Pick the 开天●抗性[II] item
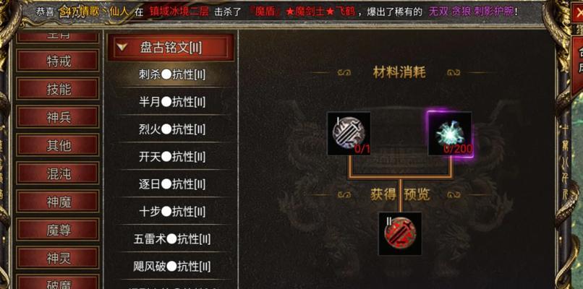583x289 pixels. point(171,157)
